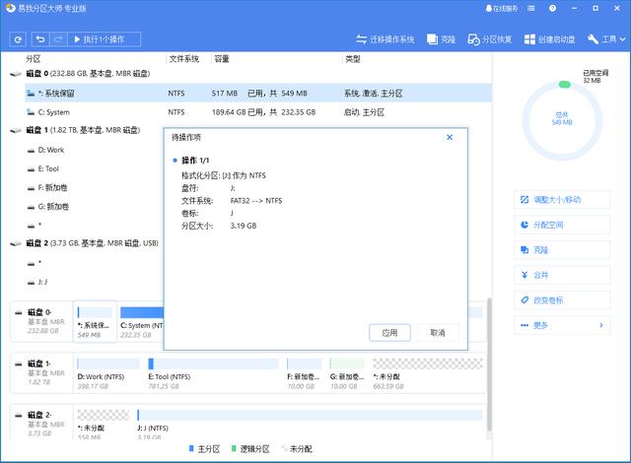The height and width of the screenshot is (463, 631).
Task: Click the refresh icon in toolbar
Action: click(18, 39)
